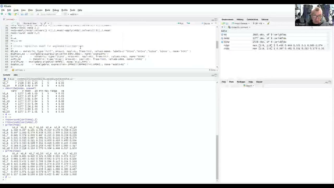334x188 pixels.
Task: Toggle the Source on Save checkbox
Action: click(30, 23)
